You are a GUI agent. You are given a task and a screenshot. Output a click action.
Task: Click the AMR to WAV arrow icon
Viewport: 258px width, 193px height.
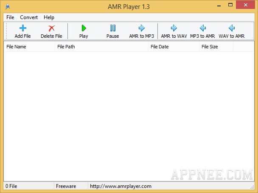pos(174,28)
